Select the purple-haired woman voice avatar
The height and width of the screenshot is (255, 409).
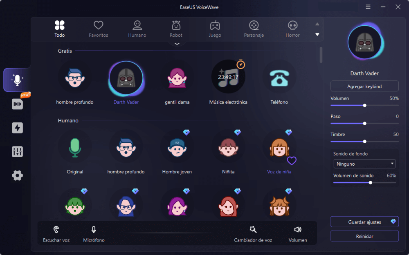pos(177,206)
